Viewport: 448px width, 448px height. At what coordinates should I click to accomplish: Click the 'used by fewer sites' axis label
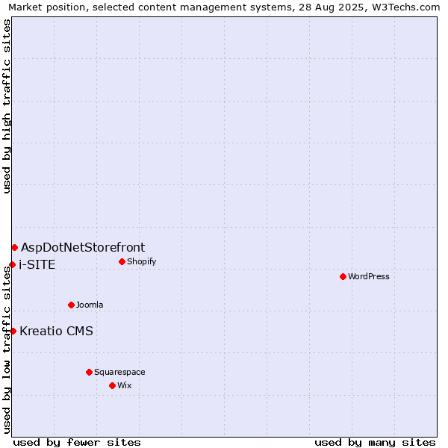point(77,443)
